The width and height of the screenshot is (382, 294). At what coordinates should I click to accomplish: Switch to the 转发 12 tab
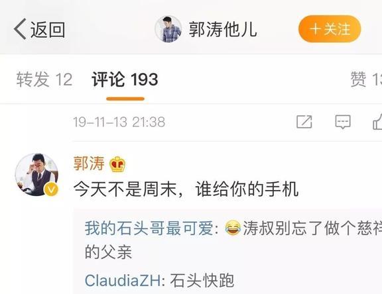pyautogui.click(x=44, y=79)
